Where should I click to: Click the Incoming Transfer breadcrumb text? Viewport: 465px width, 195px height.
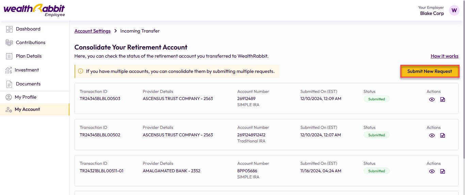point(140,31)
